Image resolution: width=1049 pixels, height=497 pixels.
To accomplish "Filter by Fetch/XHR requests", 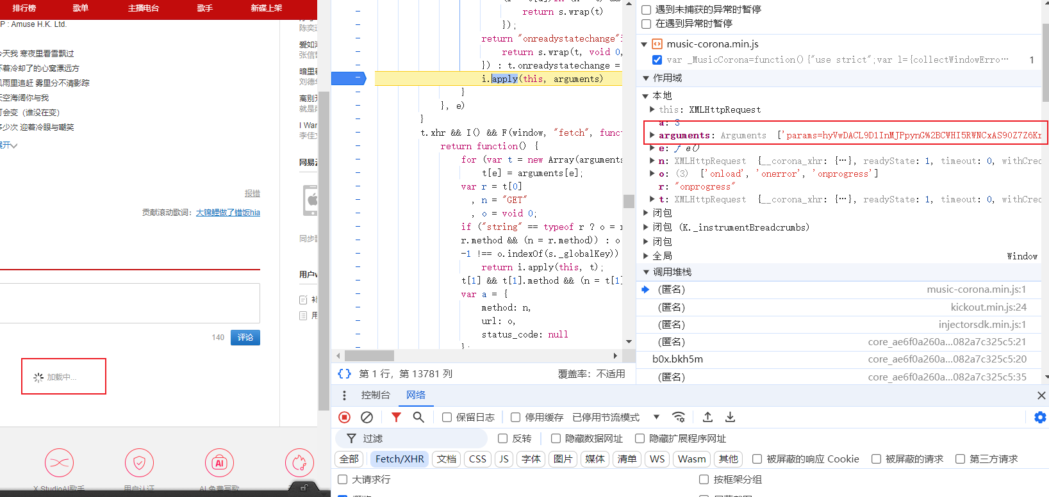I will (400, 459).
